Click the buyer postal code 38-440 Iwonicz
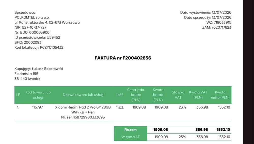 (27, 79)
